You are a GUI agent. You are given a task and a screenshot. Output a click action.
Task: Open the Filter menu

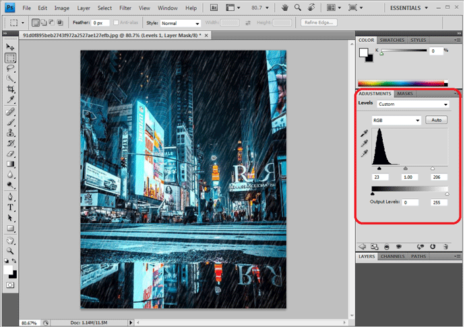[x=125, y=8]
